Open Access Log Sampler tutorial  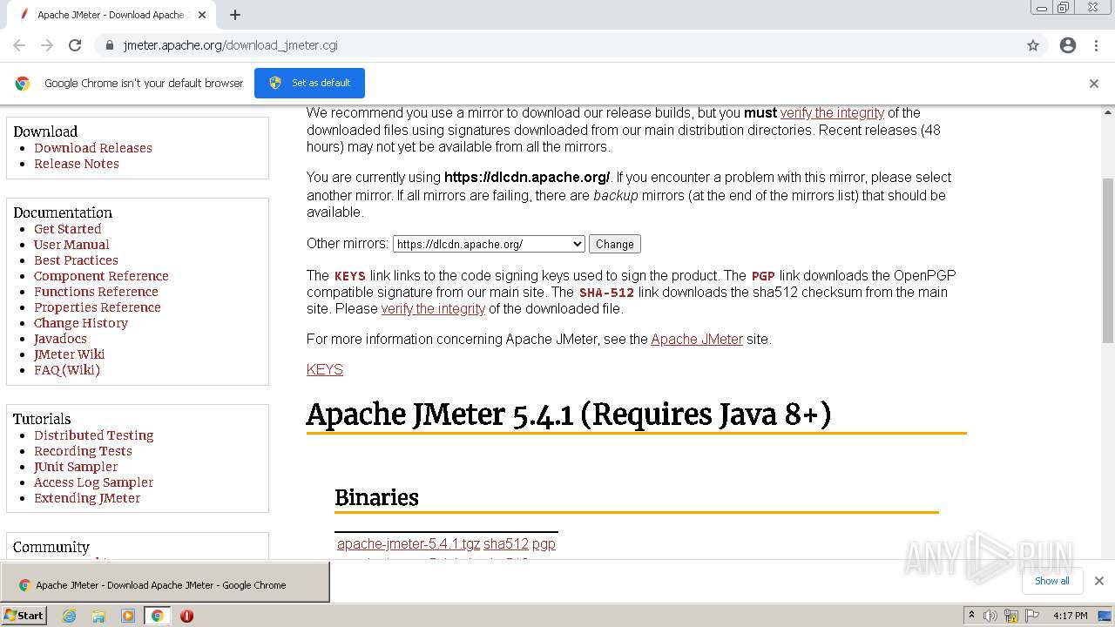click(94, 482)
